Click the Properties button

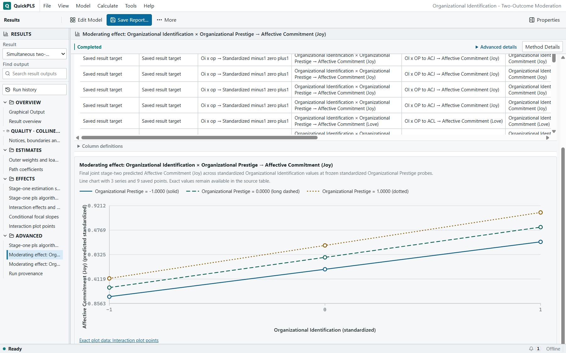tap(545, 20)
